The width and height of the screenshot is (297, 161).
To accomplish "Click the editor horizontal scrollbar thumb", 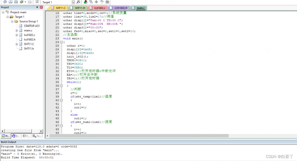I will [x=139, y=136].
